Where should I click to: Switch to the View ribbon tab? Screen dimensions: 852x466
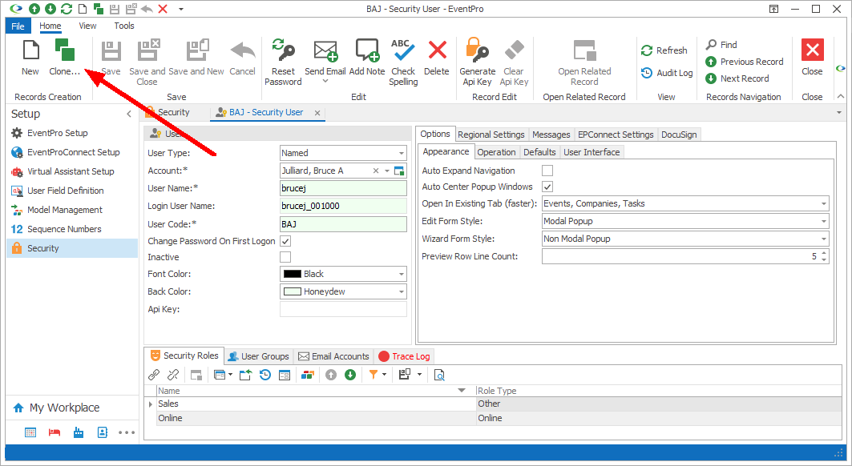pyautogui.click(x=87, y=26)
